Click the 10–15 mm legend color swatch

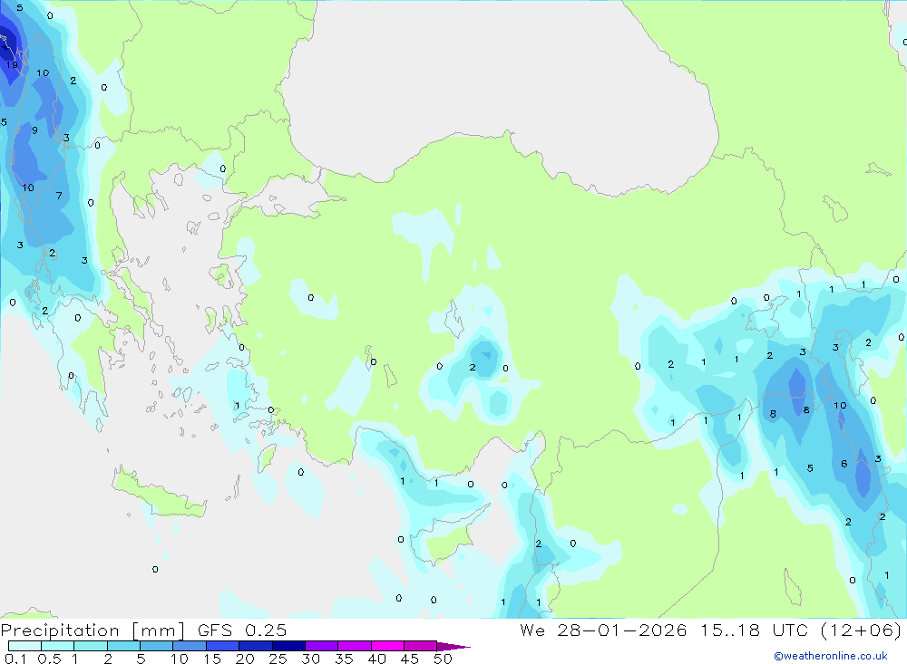[190, 646]
